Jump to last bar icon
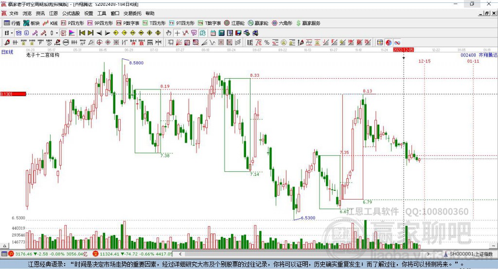Viewport: 498px width, 269px height. tap(90, 33)
